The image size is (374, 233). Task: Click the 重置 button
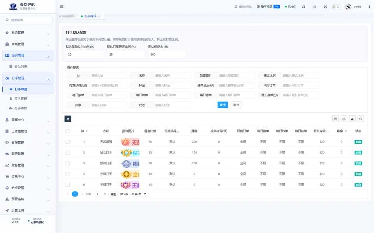point(236,105)
